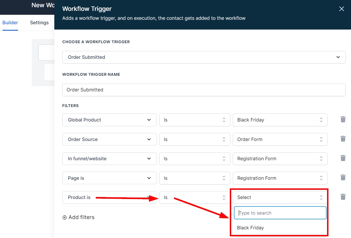
Task: Remove the Product is filter row
Action: coord(343,197)
